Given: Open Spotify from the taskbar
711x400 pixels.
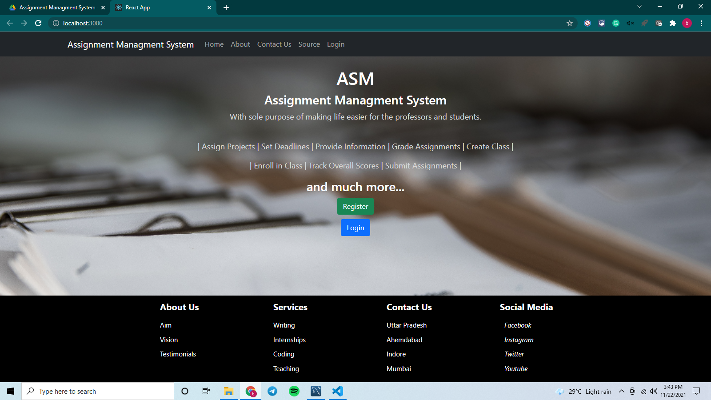Looking at the screenshot, I should pos(294,391).
